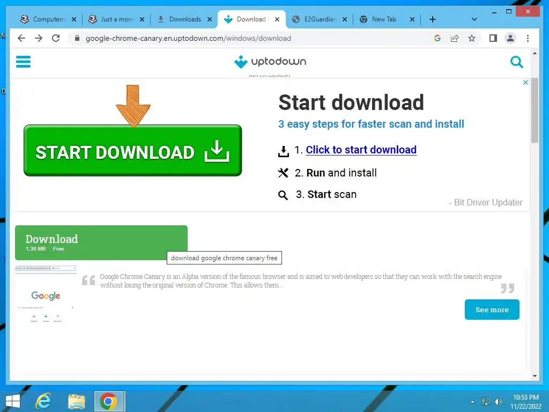The width and height of the screenshot is (549, 412).
Task: Close the E2Guardian tab
Action: [345, 19]
